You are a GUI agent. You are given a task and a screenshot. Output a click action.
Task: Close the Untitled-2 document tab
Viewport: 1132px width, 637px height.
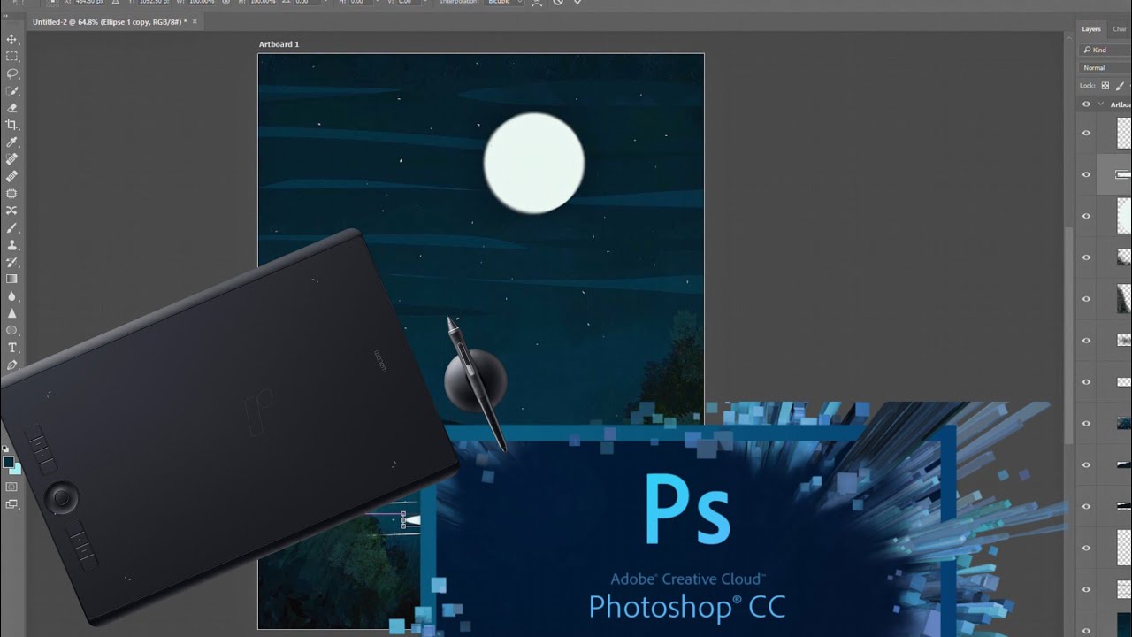point(195,21)
